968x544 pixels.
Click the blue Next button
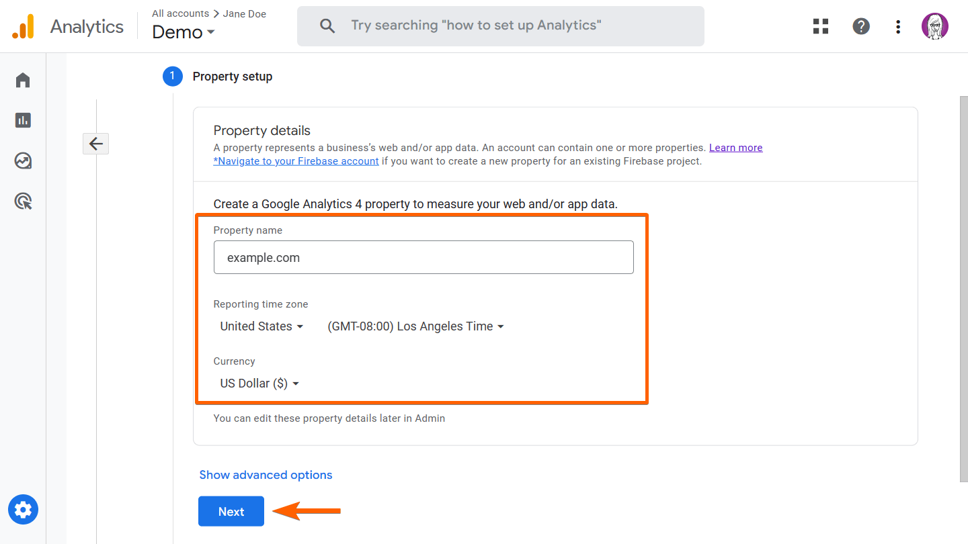pyautogui.click(x=231, y=512)
